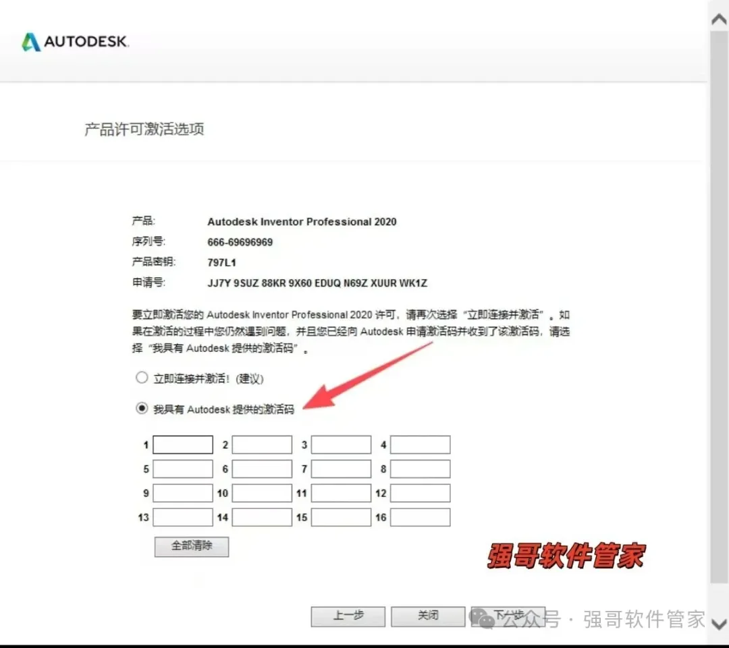Click the 关闭 (close) button
This screenshot has height=648, width=729.
click(428, 616)
